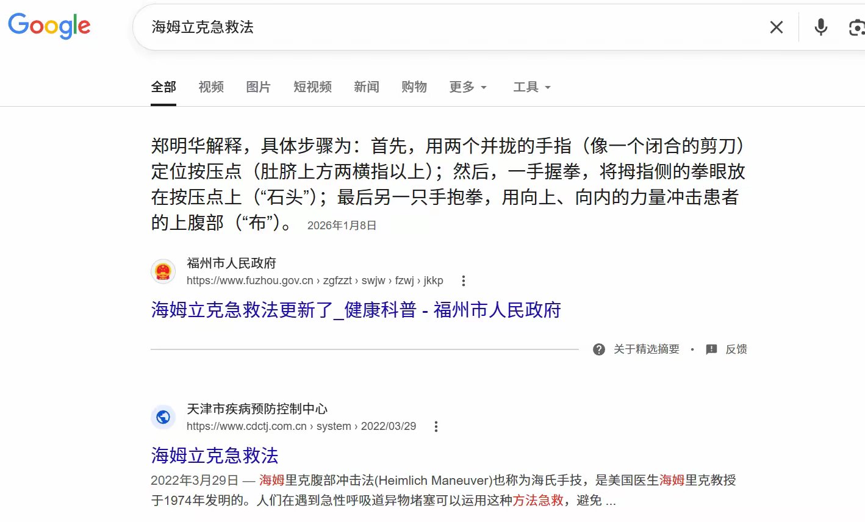The image size is (865, 522).
Task: Switch to the 视频 tab
Action: point(211,87)
